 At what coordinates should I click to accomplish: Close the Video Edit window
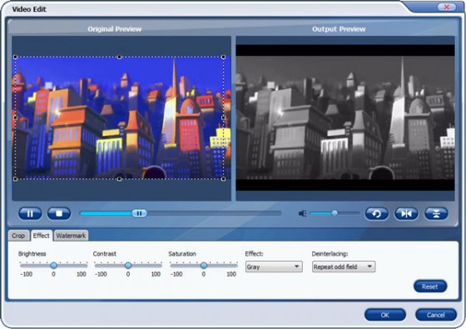click(x=446, y=7)
